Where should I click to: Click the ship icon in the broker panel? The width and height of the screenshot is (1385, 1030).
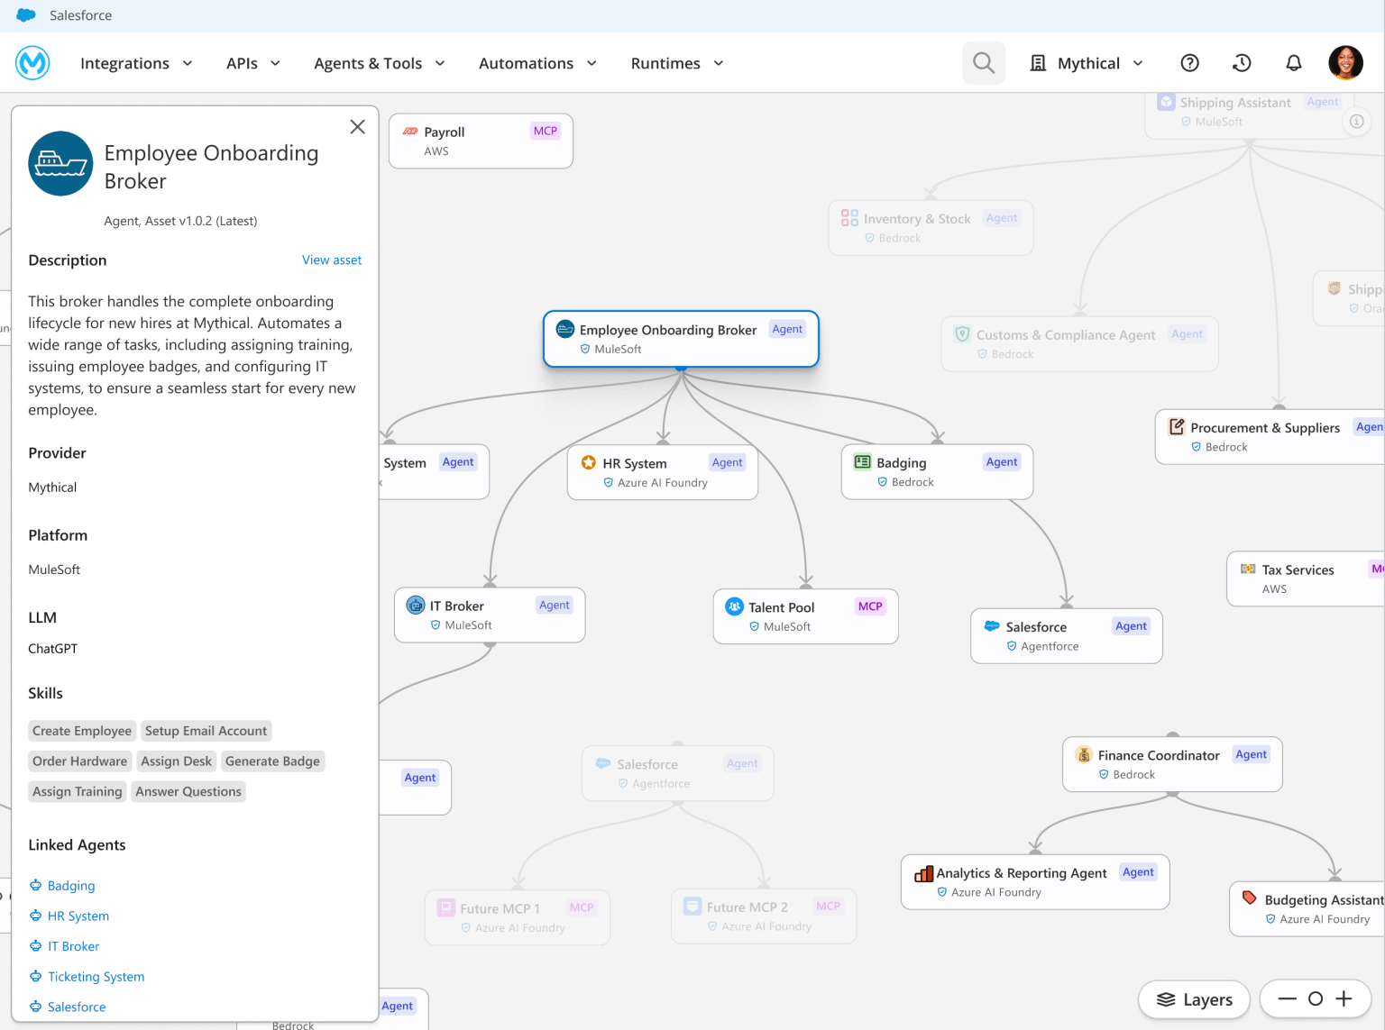(60, 164)
